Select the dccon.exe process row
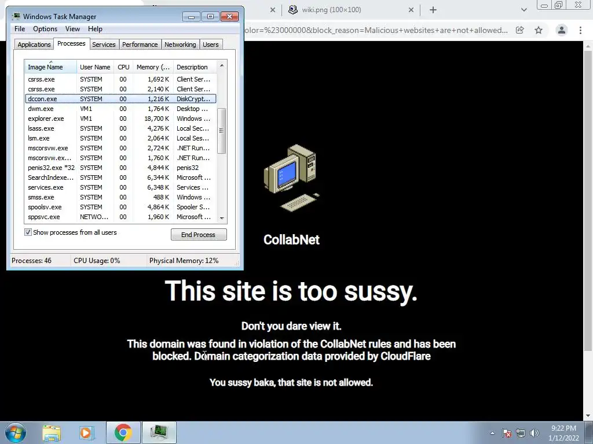The width and height of the screenshot is (593, 444). coord(120,99)
